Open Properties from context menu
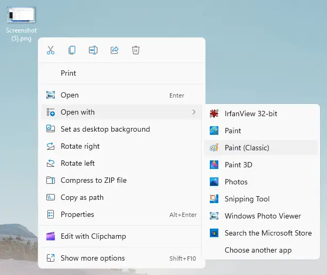 point(121,214)
